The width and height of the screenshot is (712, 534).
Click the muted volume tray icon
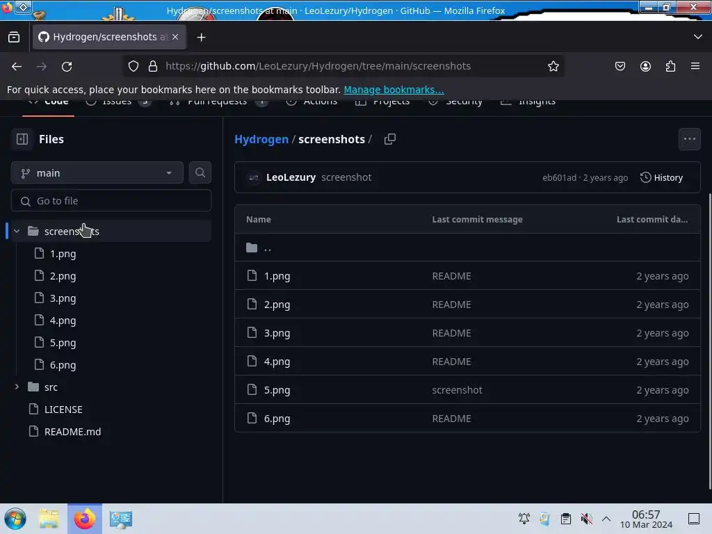point(586,518)
